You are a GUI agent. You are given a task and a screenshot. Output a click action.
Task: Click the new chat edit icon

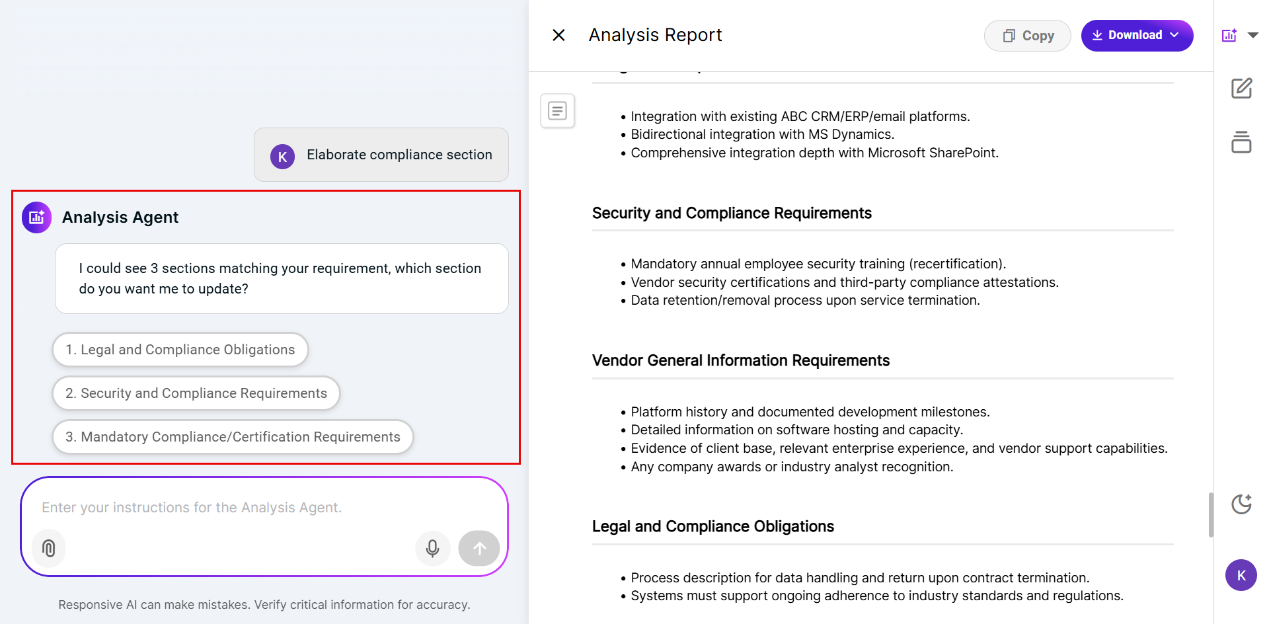coord(1241,89)
